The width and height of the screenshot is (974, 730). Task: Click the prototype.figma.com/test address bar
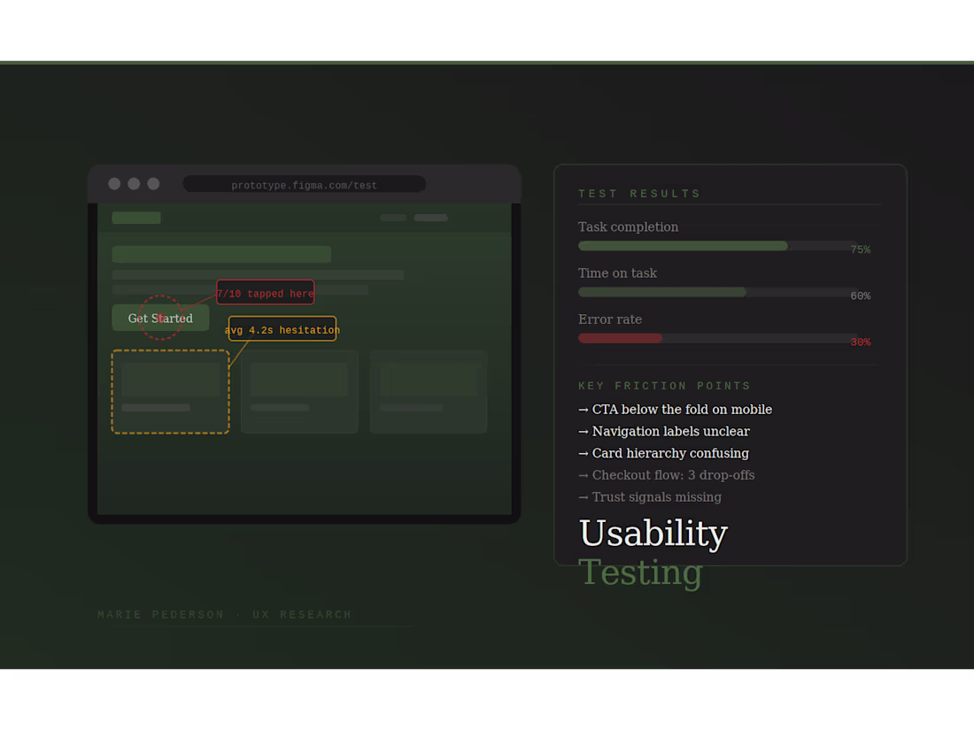tap(305, 184)
